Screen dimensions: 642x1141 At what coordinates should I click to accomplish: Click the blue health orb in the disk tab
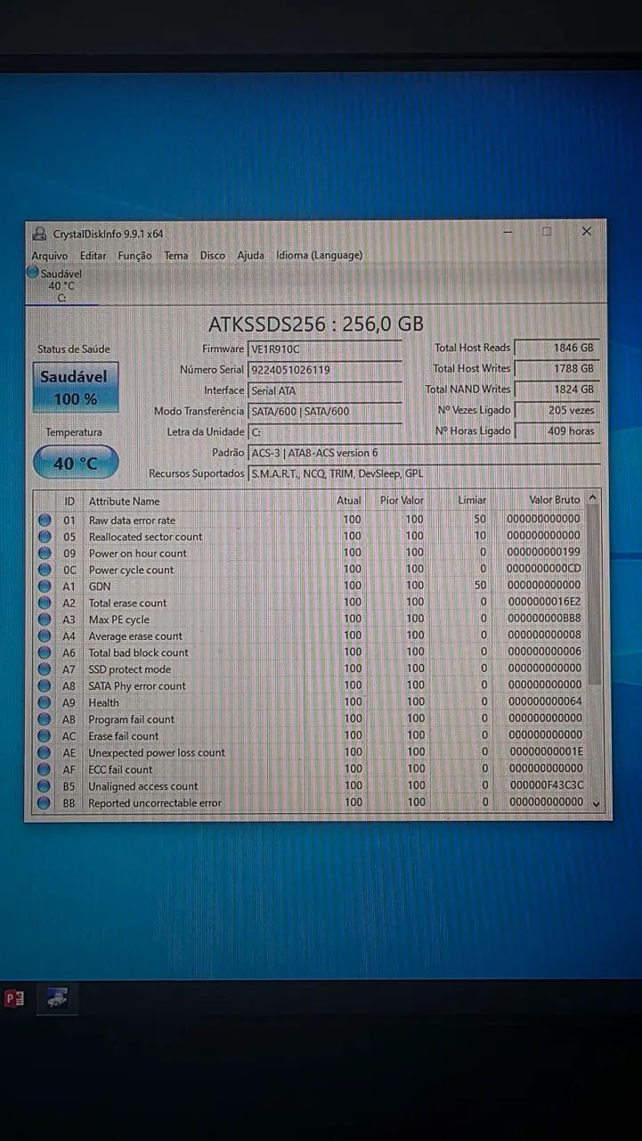[33, 273]
